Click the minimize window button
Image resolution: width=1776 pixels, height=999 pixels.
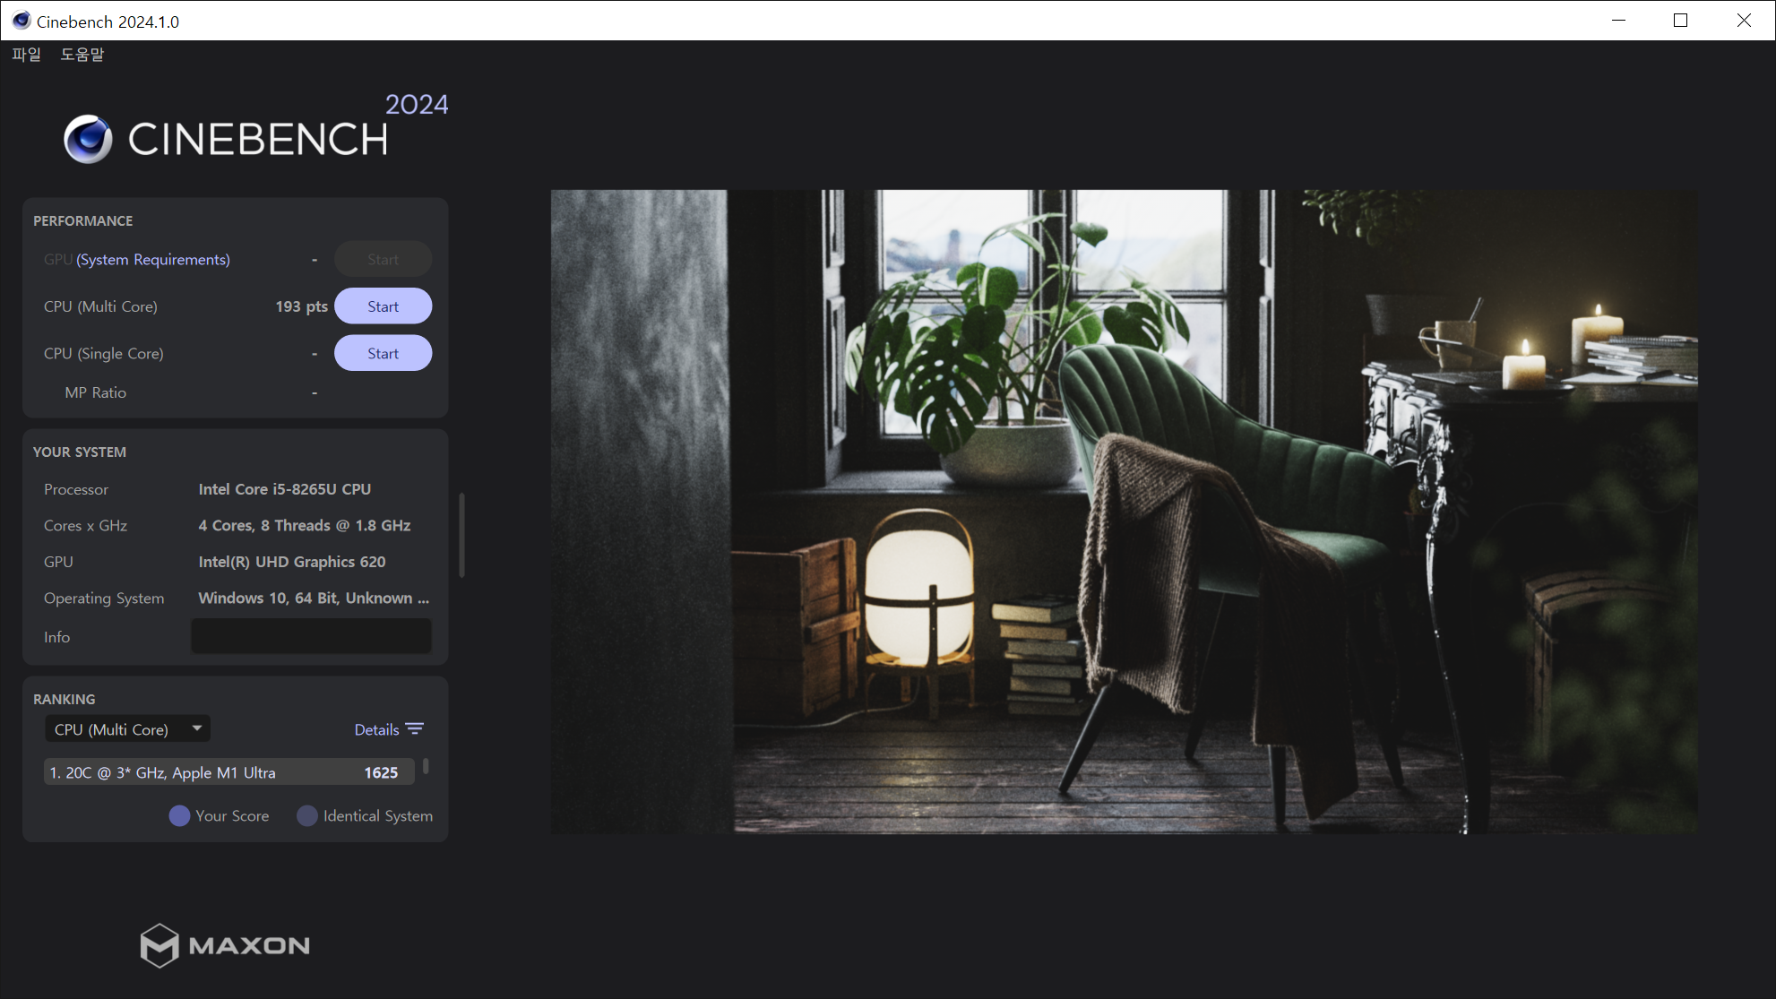pyautogui.click(x=1618, y=21)
